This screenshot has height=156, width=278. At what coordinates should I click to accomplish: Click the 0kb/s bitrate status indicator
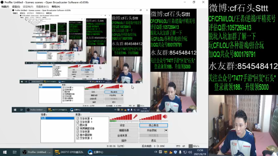(194, 146)
